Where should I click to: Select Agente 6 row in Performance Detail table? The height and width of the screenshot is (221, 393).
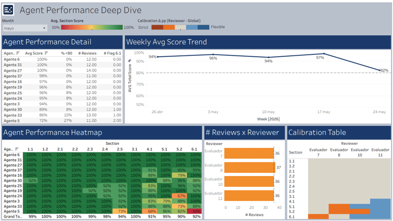pos(62,59)
